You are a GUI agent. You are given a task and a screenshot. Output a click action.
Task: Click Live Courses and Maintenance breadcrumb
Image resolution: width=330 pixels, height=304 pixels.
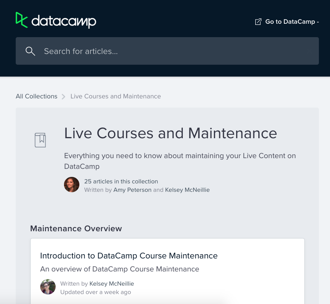[x=115, y=96]
